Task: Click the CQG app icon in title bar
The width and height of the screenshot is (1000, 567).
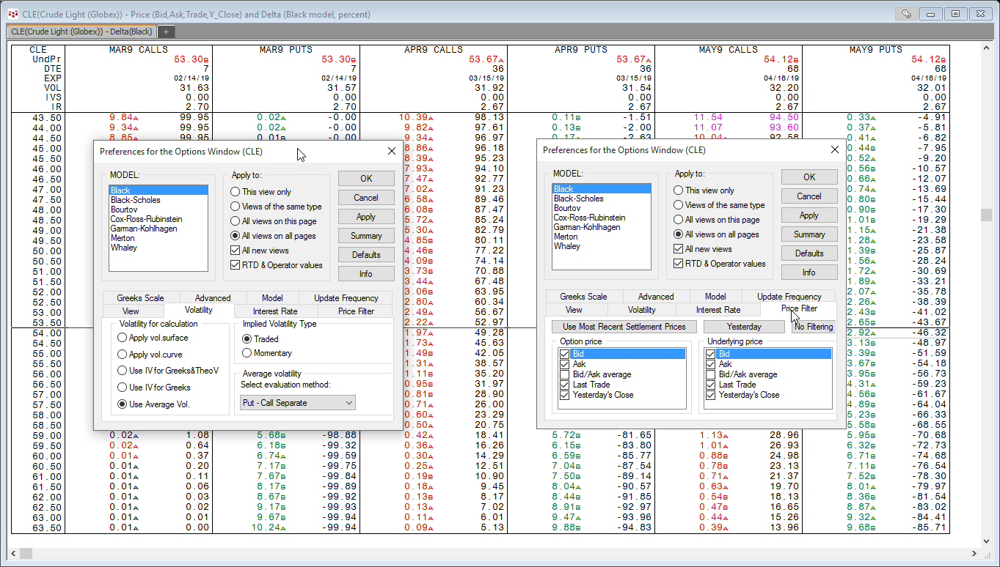Action: (12, 13)
